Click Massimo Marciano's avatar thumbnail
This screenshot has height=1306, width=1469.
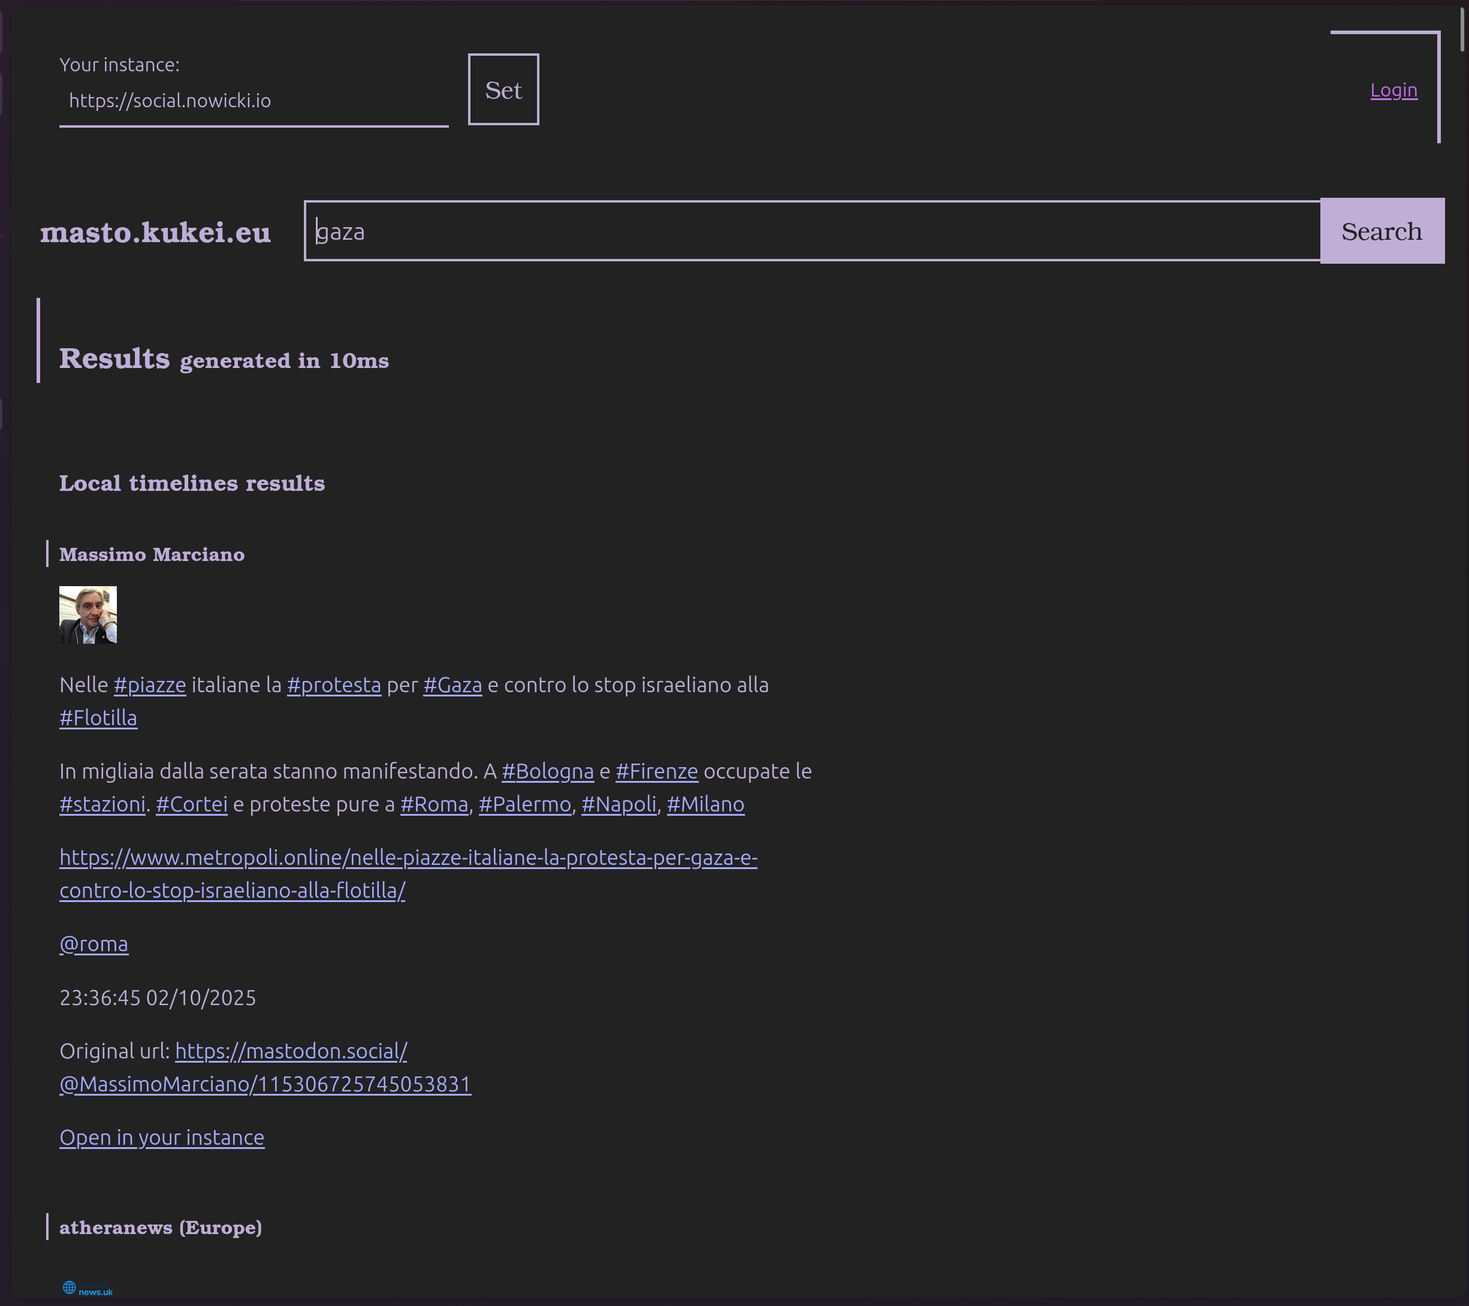pos(88,614)
